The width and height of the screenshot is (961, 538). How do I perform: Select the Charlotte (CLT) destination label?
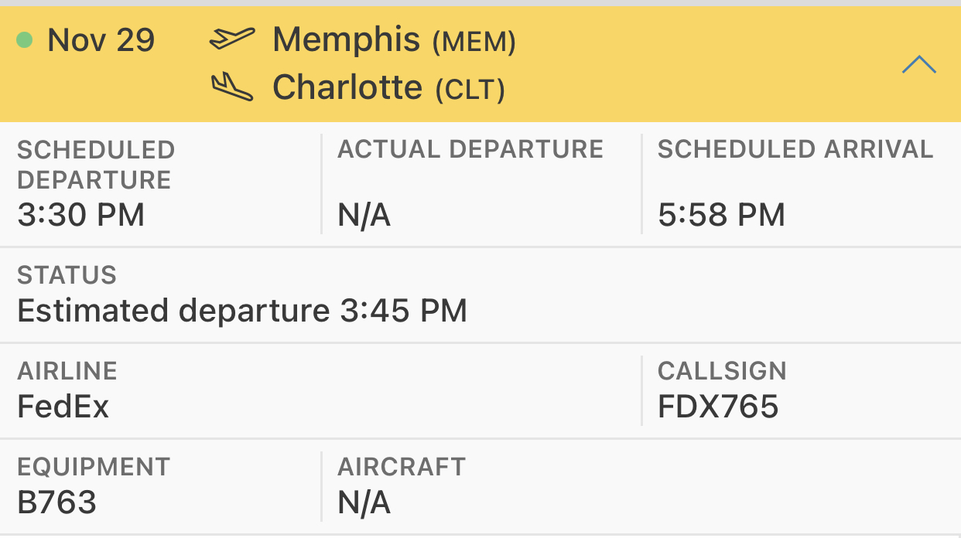(388, 88)
